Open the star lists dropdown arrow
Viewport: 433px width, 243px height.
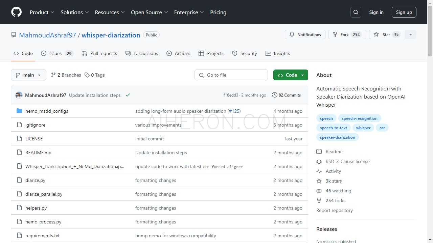(x=411, y=34)
